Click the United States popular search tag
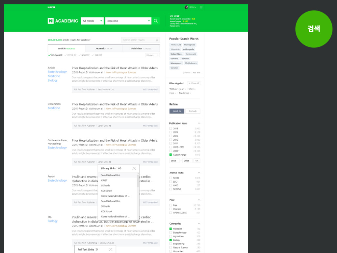Image resolution: width=337 pixels, height=253 pixels. tap(176, 54)
